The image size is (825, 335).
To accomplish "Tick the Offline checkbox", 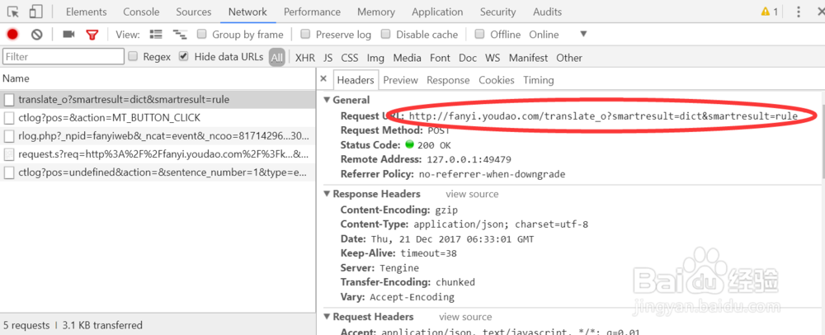I will [479, 34].
